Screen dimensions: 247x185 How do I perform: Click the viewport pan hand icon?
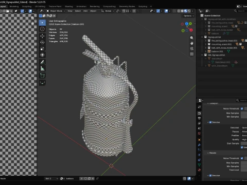pos(191,43)
